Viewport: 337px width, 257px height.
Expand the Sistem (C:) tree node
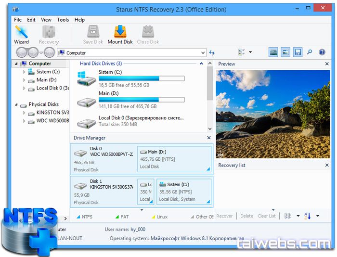pyautogui.click(x=24, y=72)
